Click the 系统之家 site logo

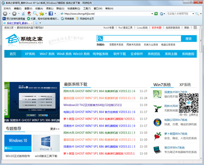pos(24,40)
